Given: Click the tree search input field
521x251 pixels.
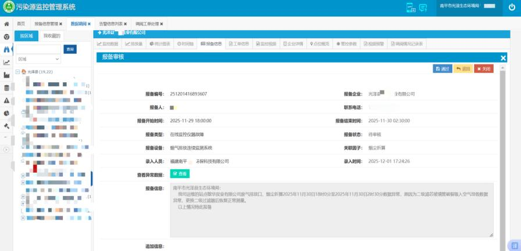Looking at the screenshot, I should 38,49.
